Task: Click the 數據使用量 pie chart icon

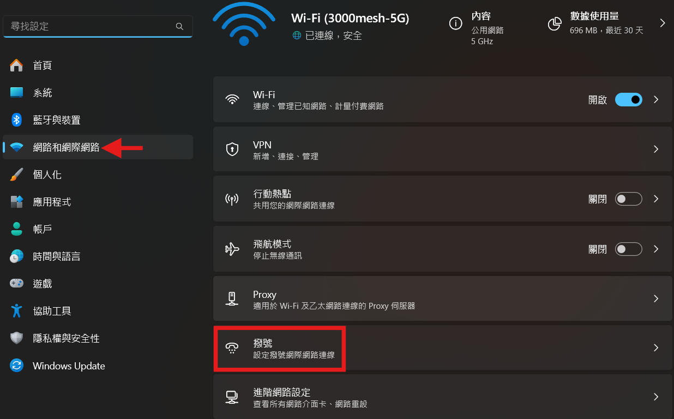Action: (x=555, y=23)
